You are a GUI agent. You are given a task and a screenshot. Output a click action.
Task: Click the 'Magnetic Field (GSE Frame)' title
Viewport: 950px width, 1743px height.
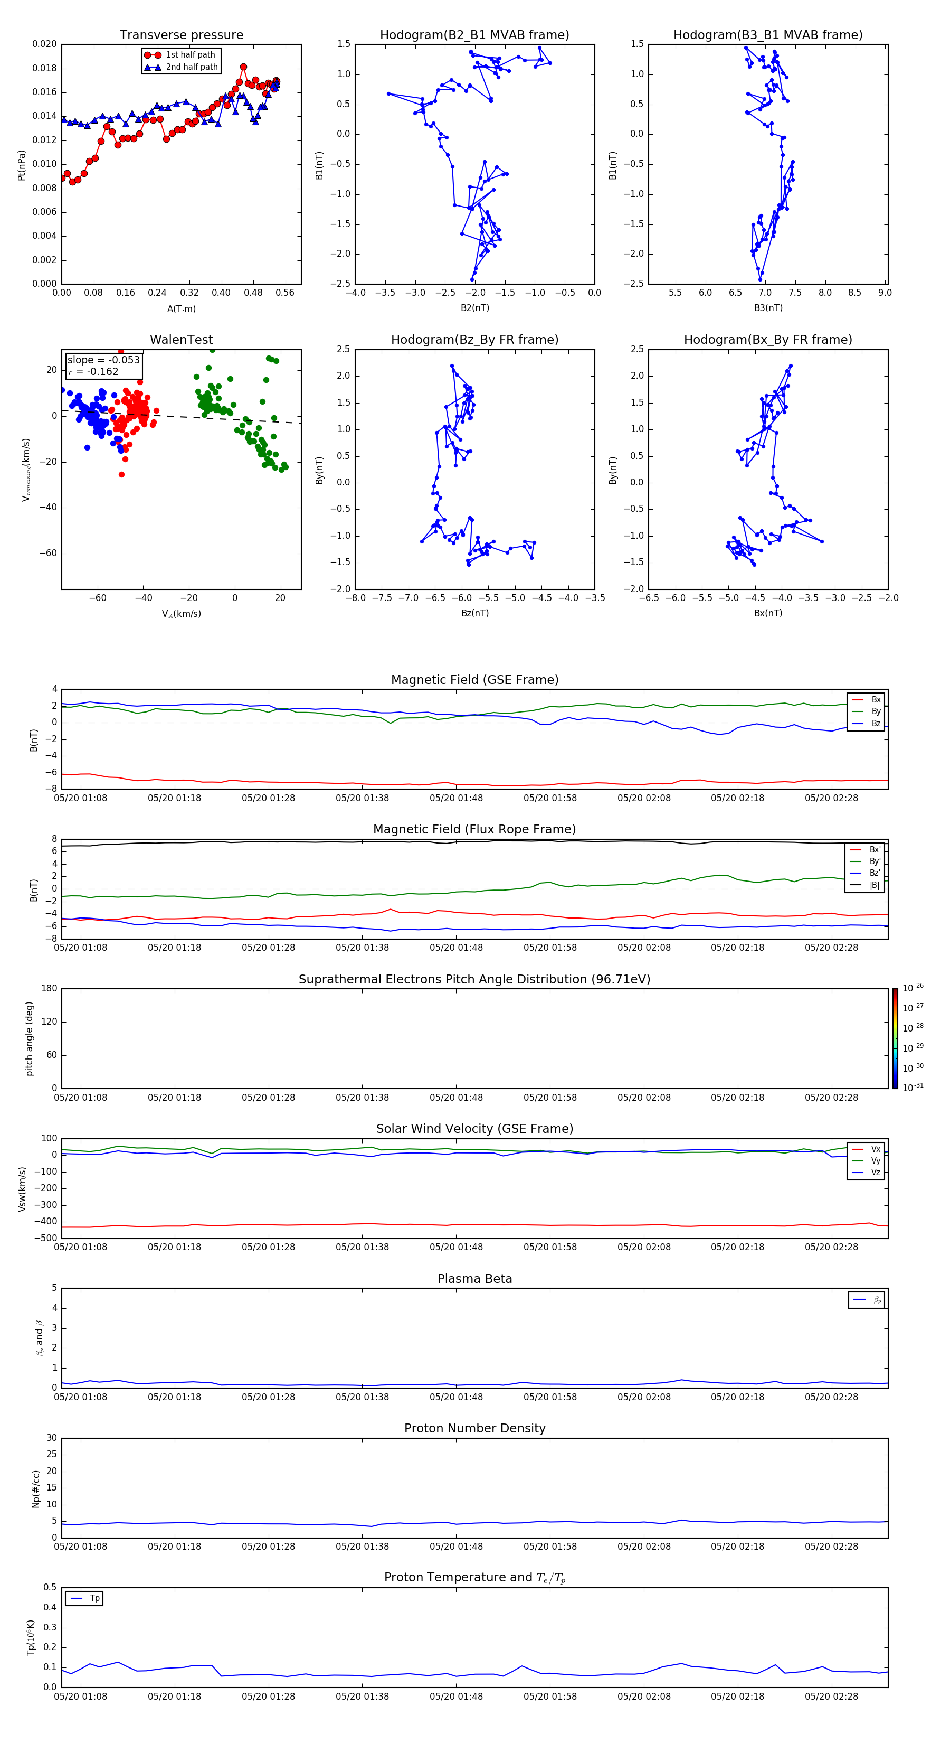click(x=474, y=680)
